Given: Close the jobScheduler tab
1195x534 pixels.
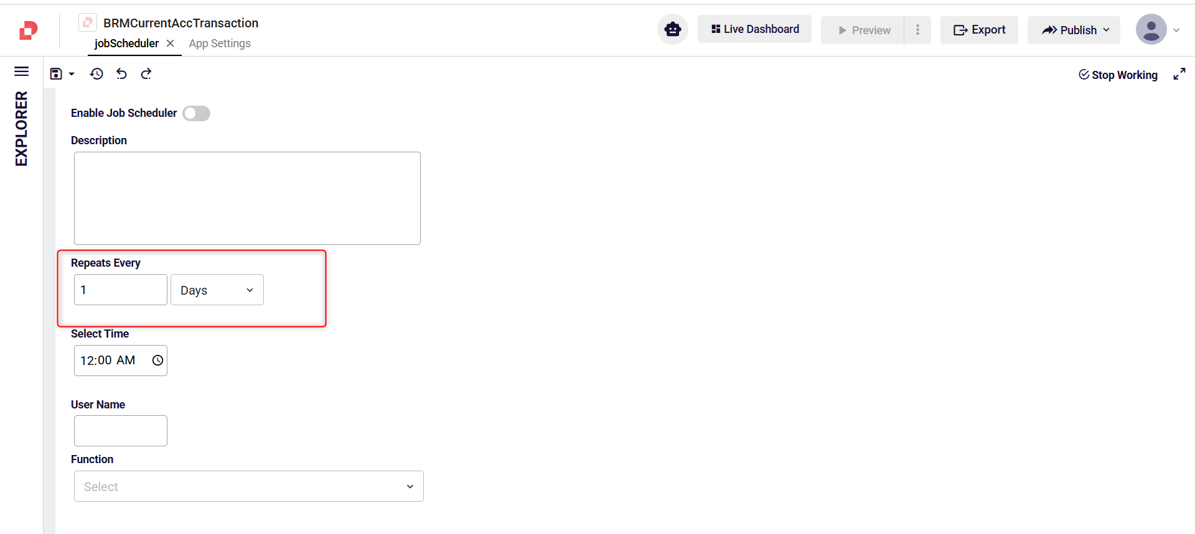Looking at the screenshot, I should [x=170, y=44].
